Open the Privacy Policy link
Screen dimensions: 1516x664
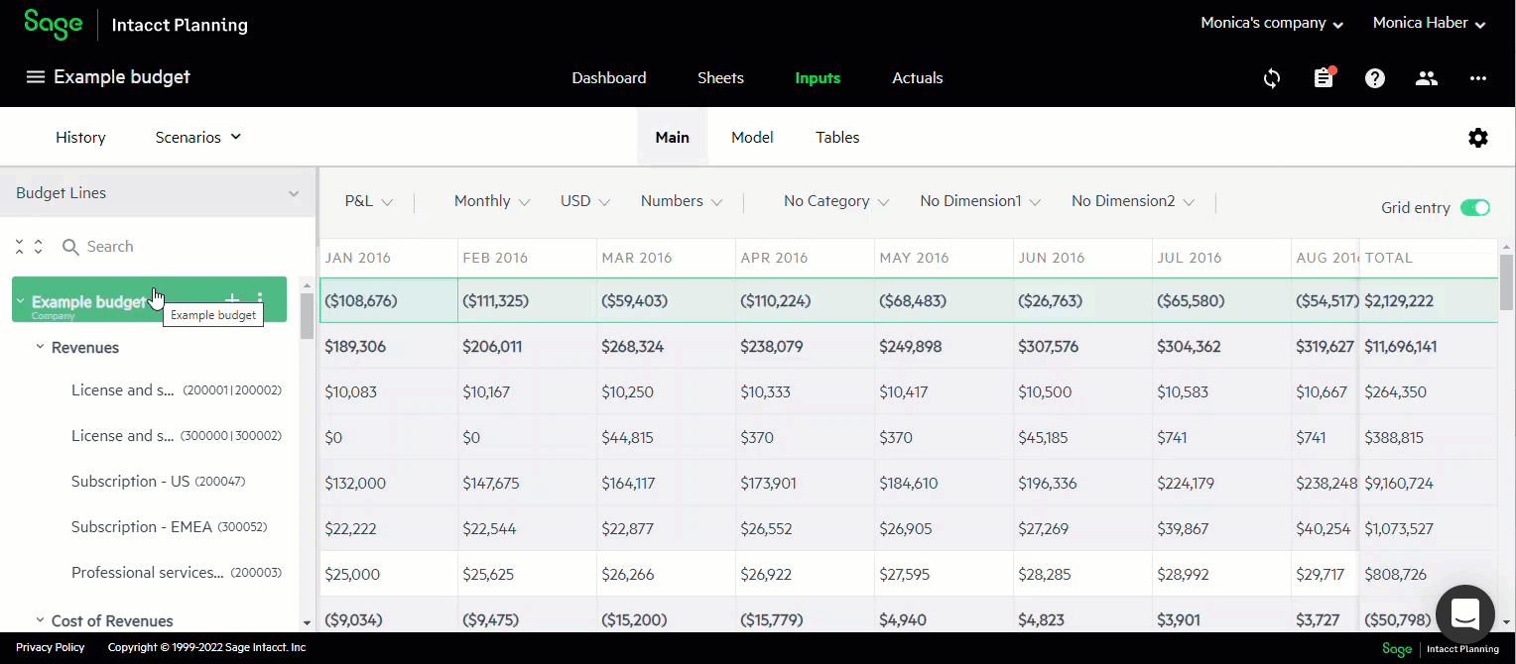[x=51, y=647]
